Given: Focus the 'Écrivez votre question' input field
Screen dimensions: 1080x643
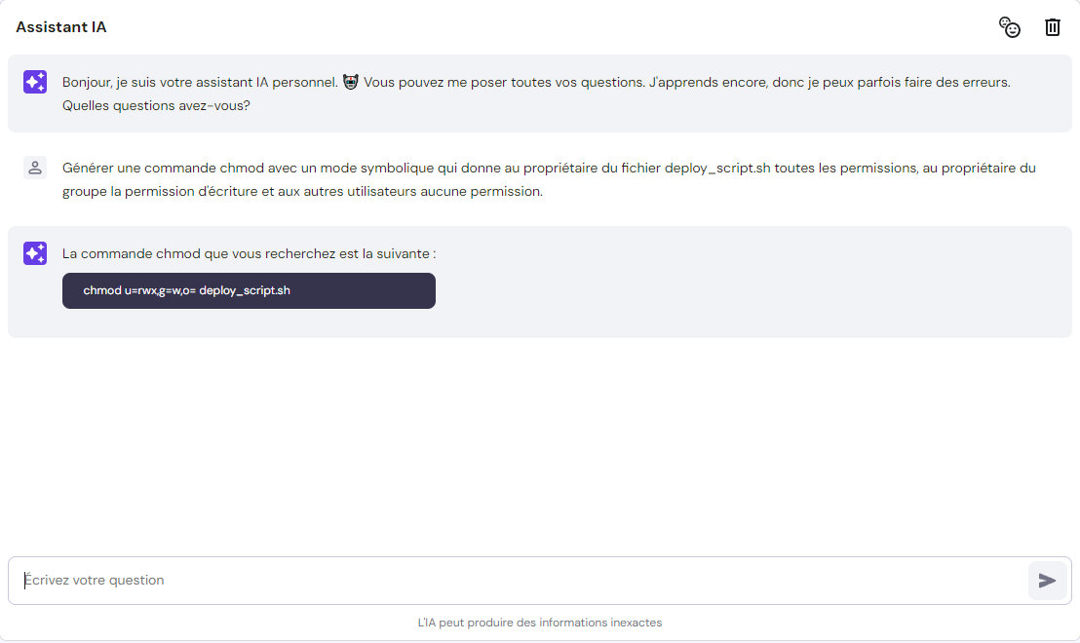Looking at the screenshot, I should click(517, 581).
